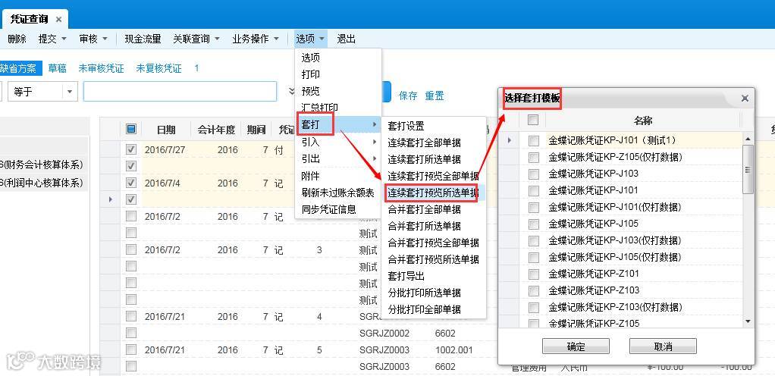Choose 合并套打预览所选单据
Viewport: 775px width, 376px height.
[x=433, y=259]
